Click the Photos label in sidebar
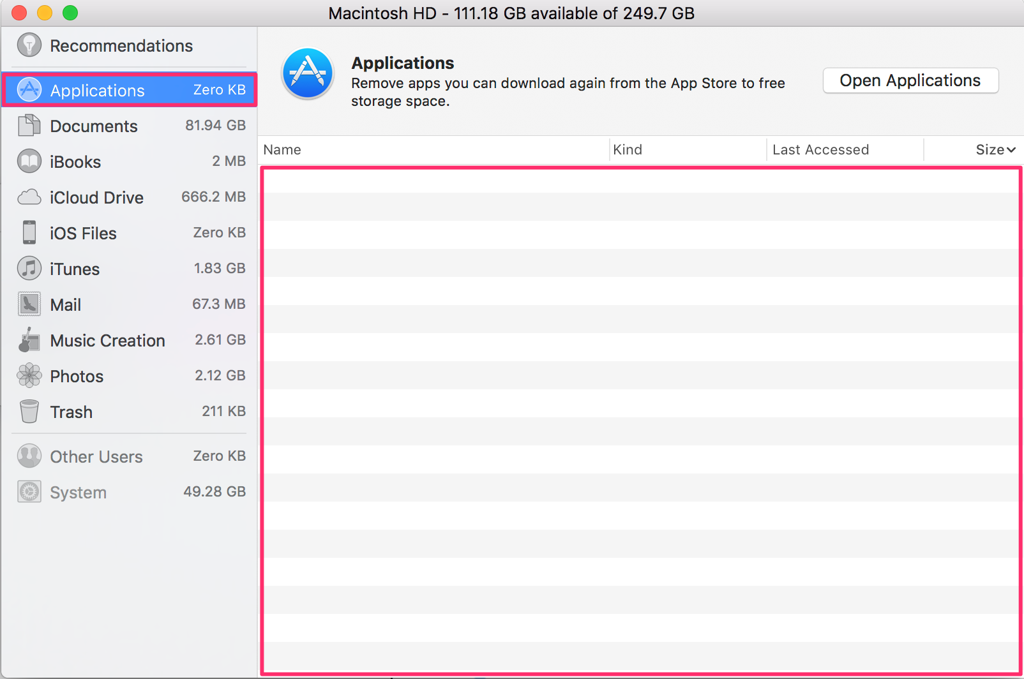 pos(77,377)
